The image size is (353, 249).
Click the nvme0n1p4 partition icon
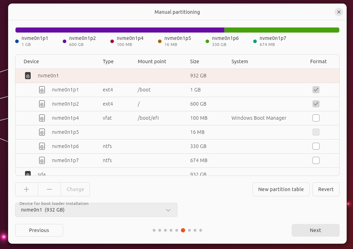point(42,118)
